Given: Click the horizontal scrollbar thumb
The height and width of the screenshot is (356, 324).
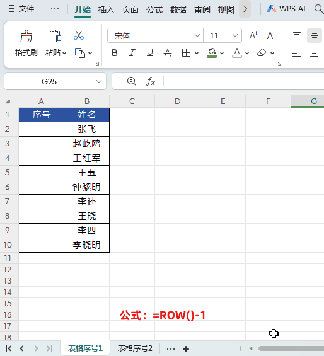Looking at the screenshot, I should pyautogui.click(x=291, y=348).
